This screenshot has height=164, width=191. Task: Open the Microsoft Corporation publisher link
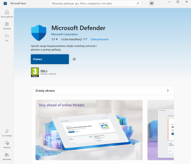tap(64, 34)
